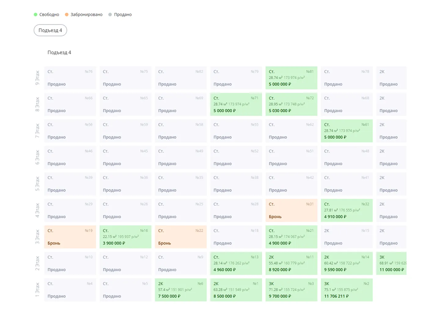Select apartment №6 priced 7 500 000 ₽

181,290
